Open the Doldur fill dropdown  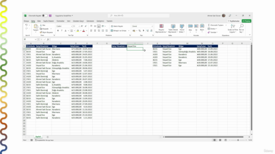click(x=213, y=29)
